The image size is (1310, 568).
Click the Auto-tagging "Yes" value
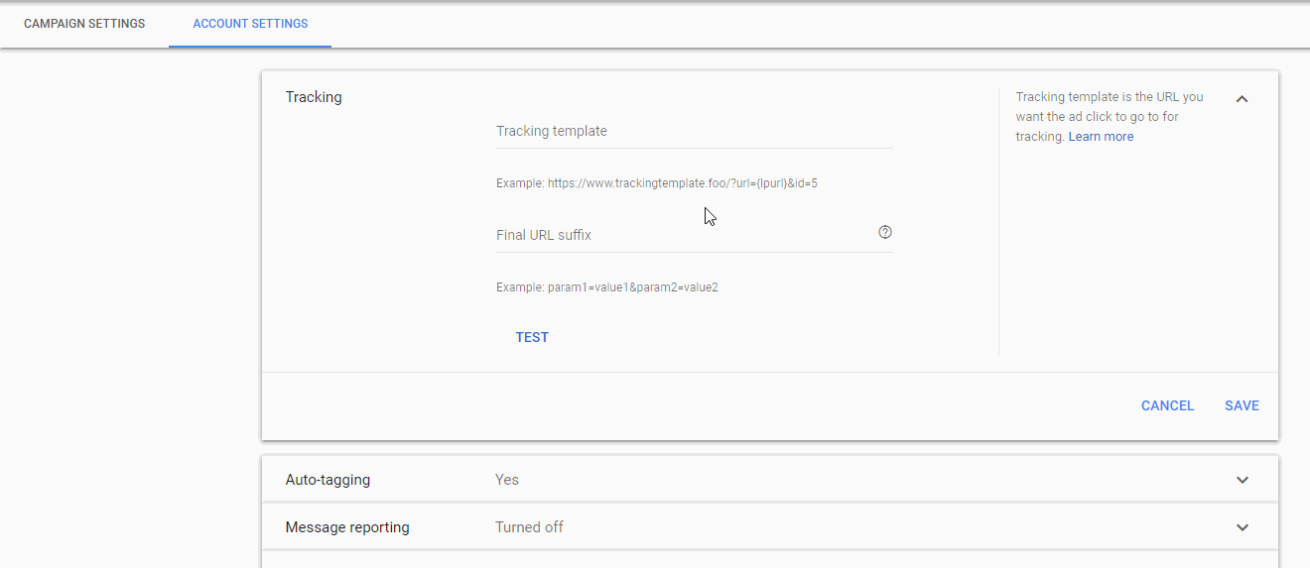pyautogui.click(x=507, y=480)
